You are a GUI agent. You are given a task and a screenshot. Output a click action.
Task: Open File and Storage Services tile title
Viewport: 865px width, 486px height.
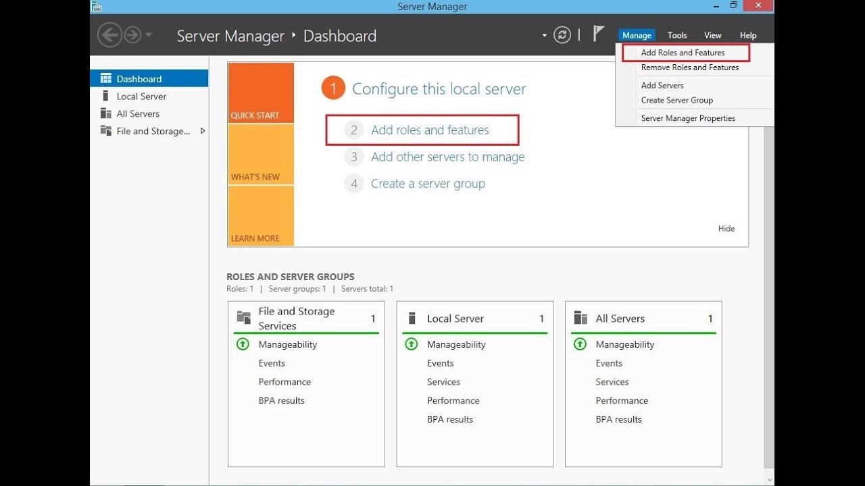click(297, 319)
